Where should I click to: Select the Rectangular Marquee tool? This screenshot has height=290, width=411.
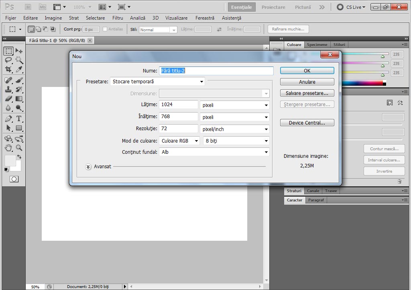pyautogui.click(x=8, y=51)
